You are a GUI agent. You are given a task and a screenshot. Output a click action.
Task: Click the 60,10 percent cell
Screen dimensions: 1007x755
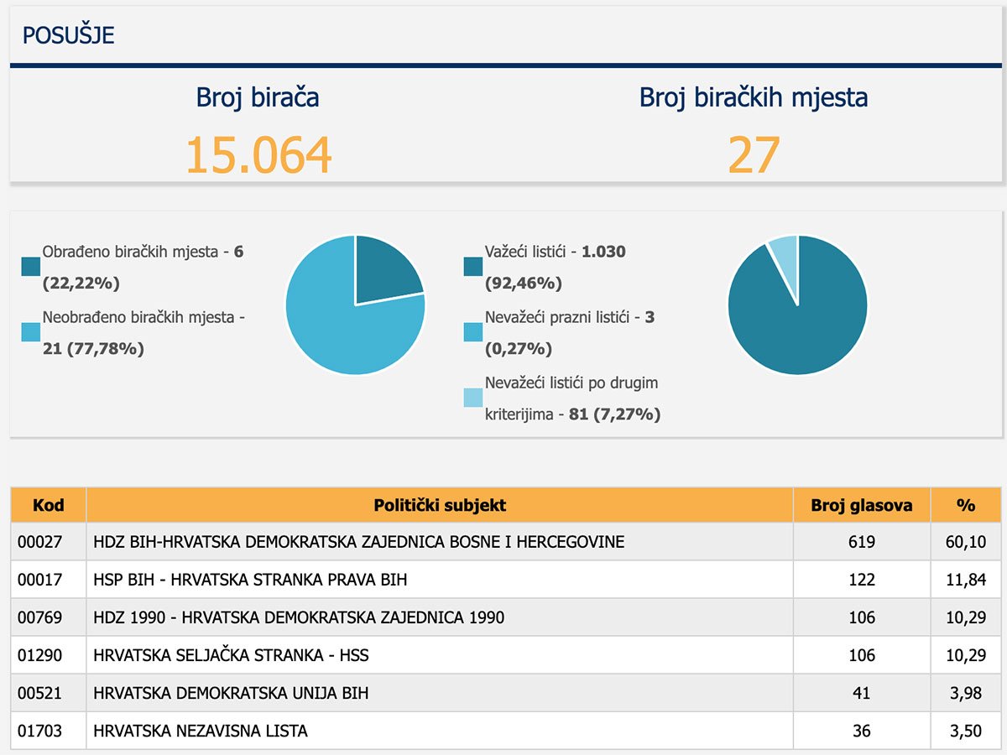pyautogui.click(x=966, y=542)
